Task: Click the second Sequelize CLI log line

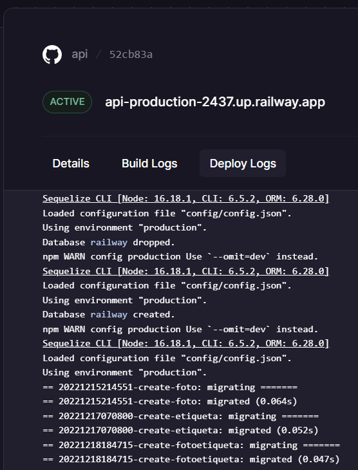Action: [x=186, y=271]
